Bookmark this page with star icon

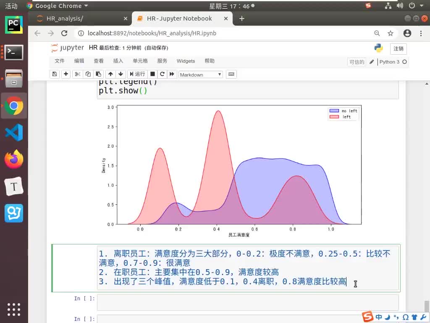tap(390, 33)
